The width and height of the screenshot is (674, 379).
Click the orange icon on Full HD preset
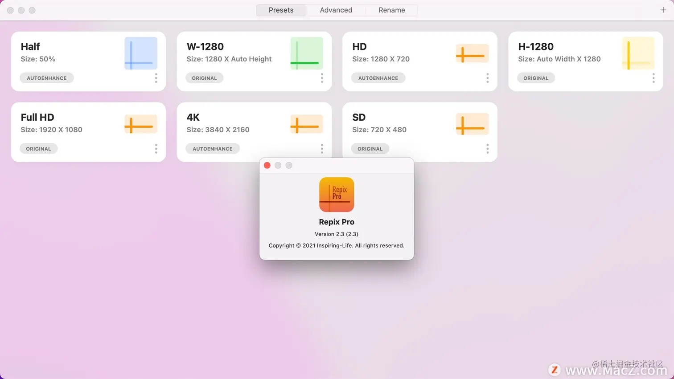(141, 124)
